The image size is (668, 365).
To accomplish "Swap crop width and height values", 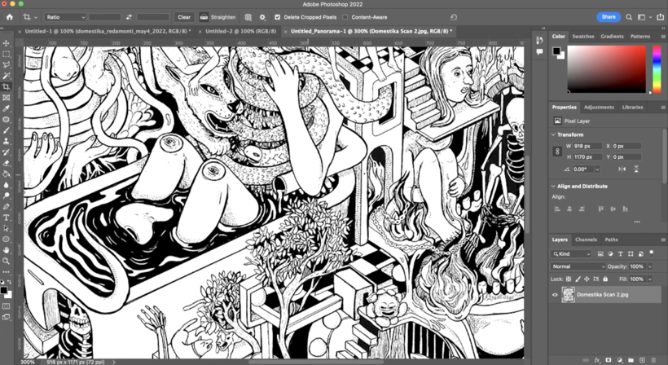I will (x=129, y=17).
